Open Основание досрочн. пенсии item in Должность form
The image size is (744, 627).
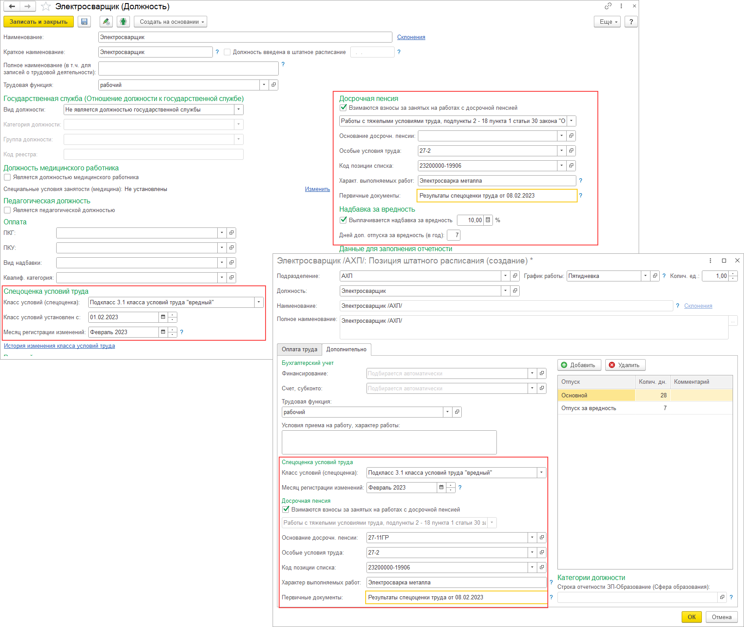[571, 136]
